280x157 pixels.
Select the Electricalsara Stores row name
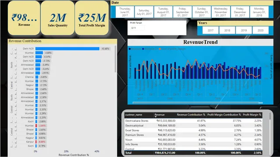click(137, 121)
